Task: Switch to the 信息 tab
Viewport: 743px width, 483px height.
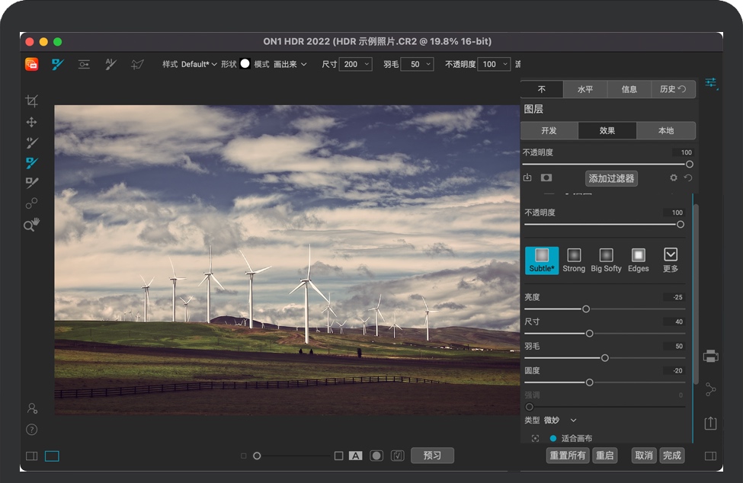Action: [x=629, y=89]
